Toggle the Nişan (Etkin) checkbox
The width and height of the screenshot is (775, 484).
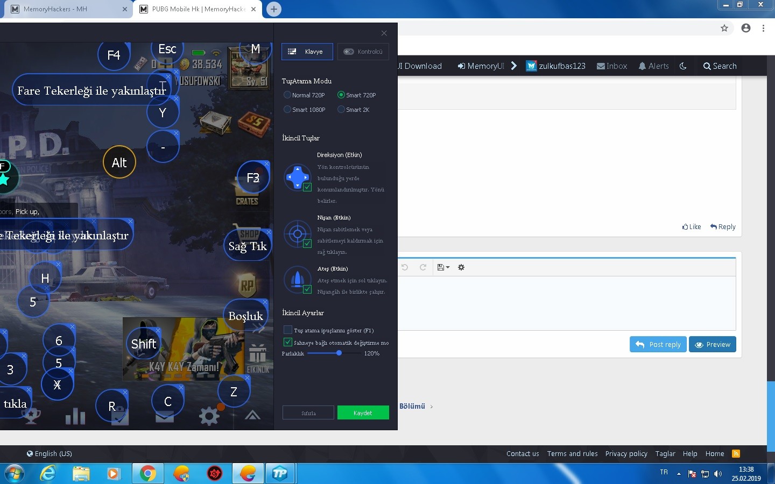tap(307, 244)
